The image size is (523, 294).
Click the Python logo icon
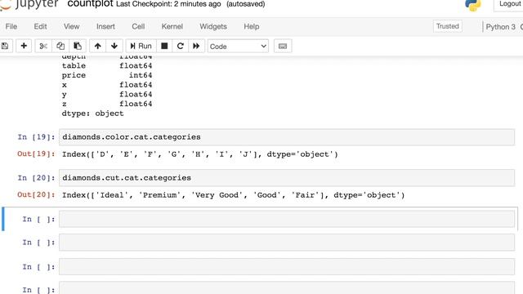pos(473,5)
